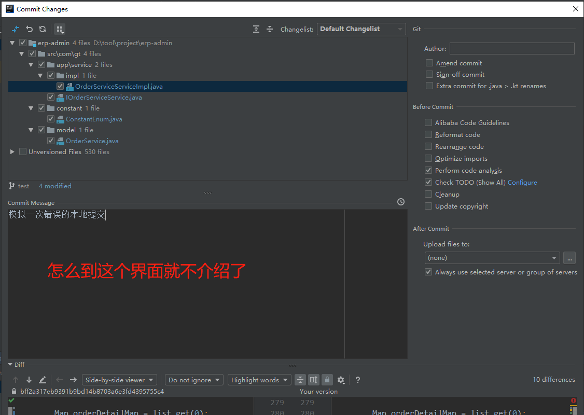Toggle synchronize scrolling icon
This screenshot has width=584, height=415.
coord(314,380)
